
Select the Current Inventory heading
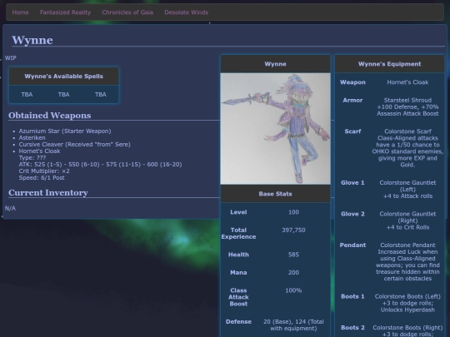tap(48, 192)
